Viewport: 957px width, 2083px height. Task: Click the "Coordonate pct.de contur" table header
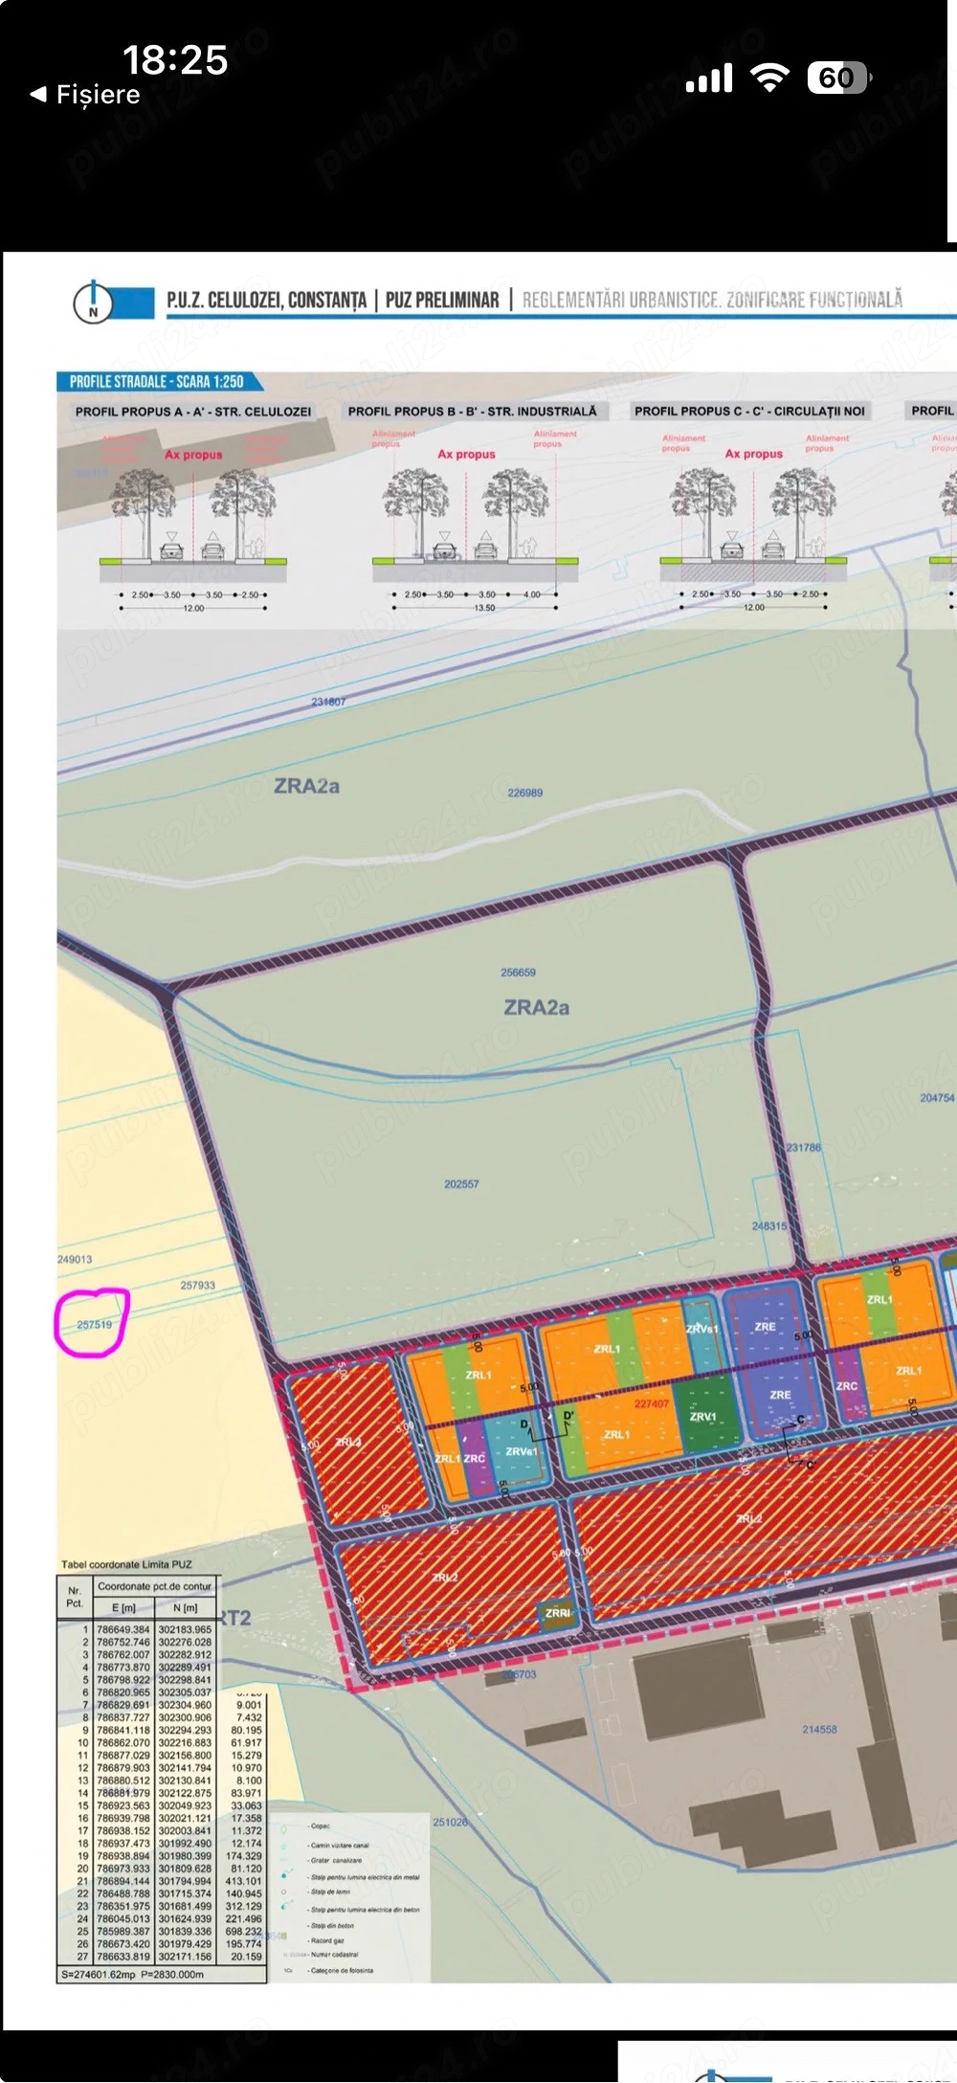click(155, 1586)
